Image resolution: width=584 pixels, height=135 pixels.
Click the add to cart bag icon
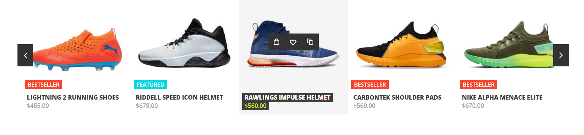276,42
